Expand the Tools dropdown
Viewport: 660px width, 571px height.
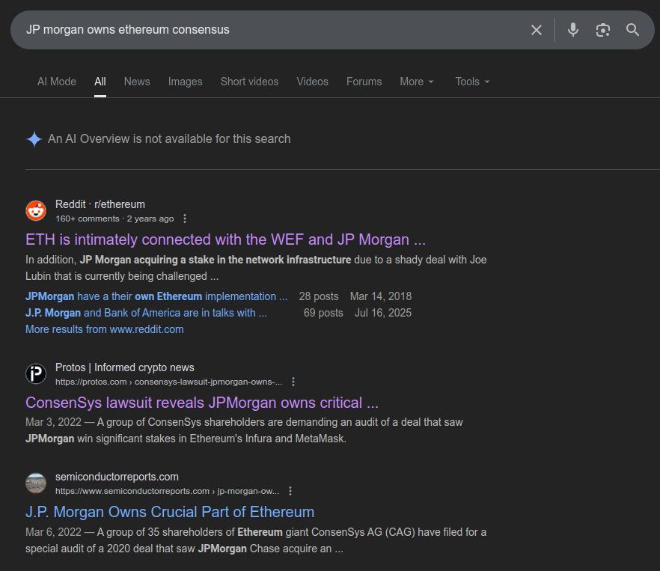(x=472, y=82)
